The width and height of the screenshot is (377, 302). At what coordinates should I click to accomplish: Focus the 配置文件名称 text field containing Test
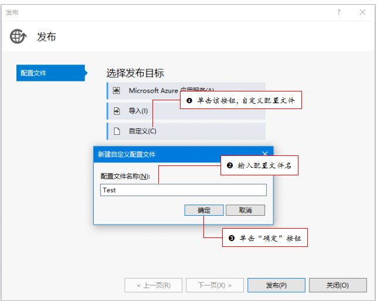183,190
